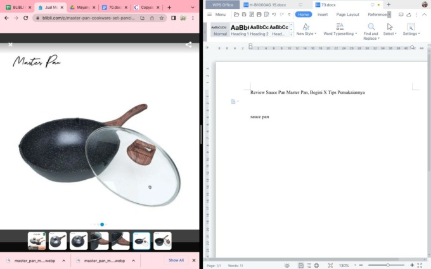
Task: Open the WPS user profile avatar
Action: (x=425, y=4)
